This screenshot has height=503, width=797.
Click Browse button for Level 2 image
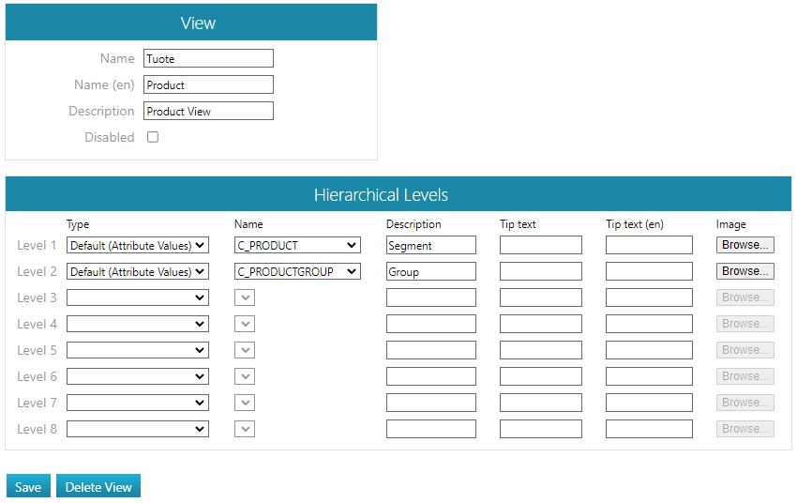(744, 271)
